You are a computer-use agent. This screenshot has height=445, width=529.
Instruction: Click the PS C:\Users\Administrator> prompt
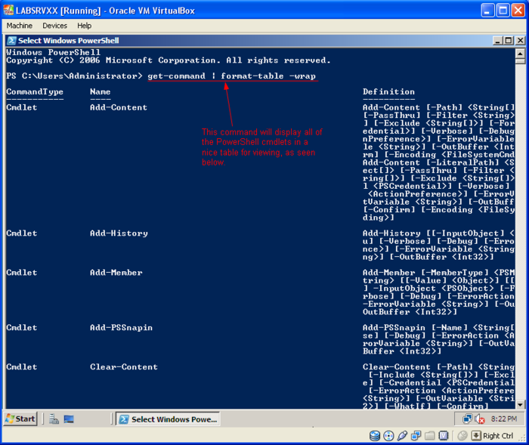point(75,76)
